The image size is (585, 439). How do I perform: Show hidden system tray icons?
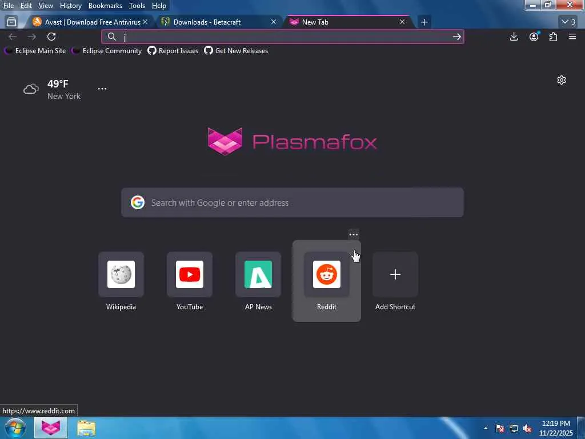coord(486,428)
